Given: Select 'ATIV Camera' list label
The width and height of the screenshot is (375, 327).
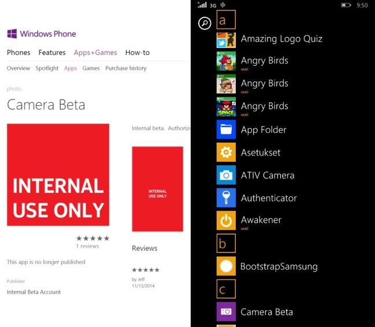Looking at the screenshot, I should (x=268, y=175).
